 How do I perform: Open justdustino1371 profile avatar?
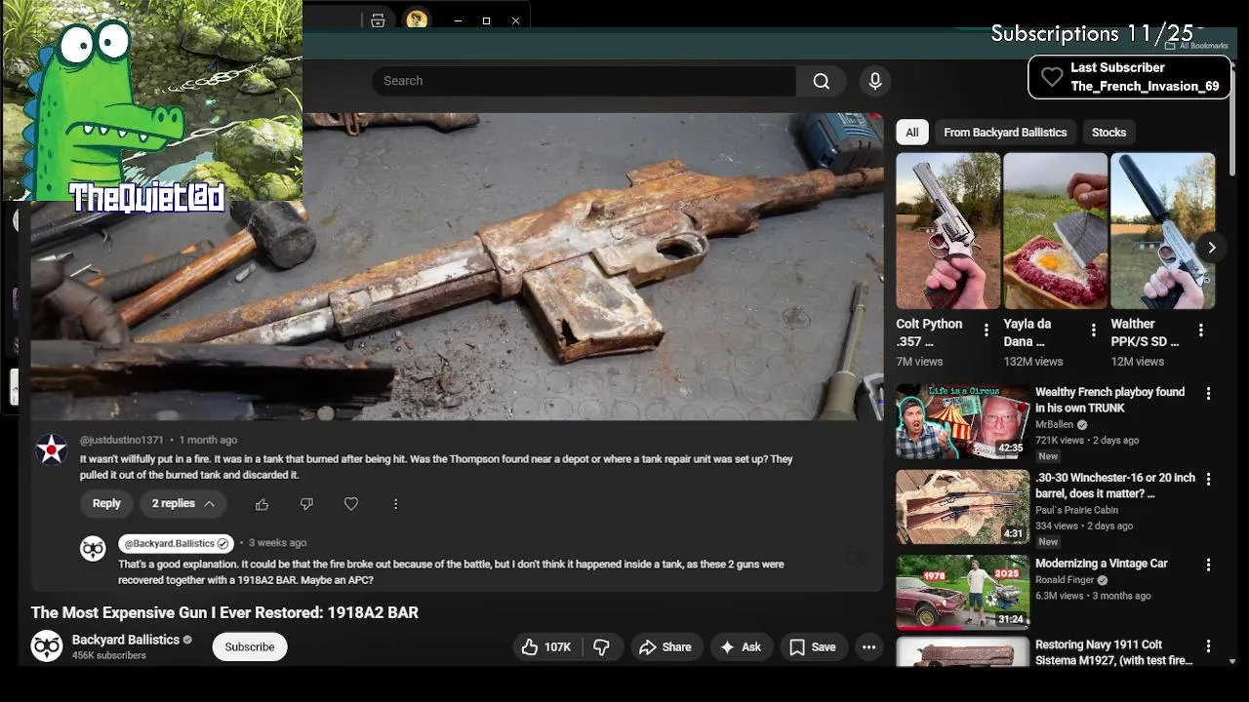click(52, 449)
